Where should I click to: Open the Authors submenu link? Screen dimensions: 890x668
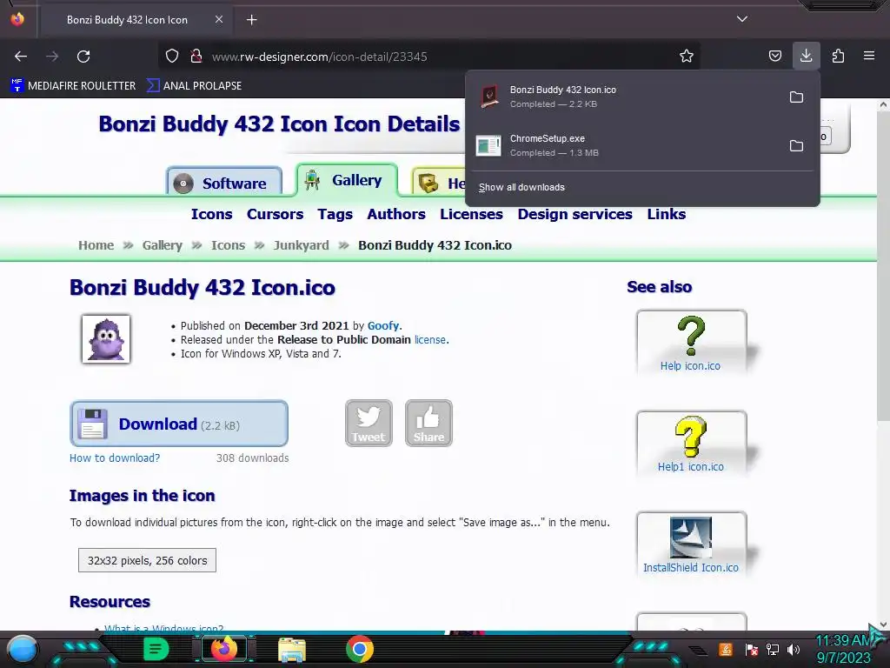point(396,214)
